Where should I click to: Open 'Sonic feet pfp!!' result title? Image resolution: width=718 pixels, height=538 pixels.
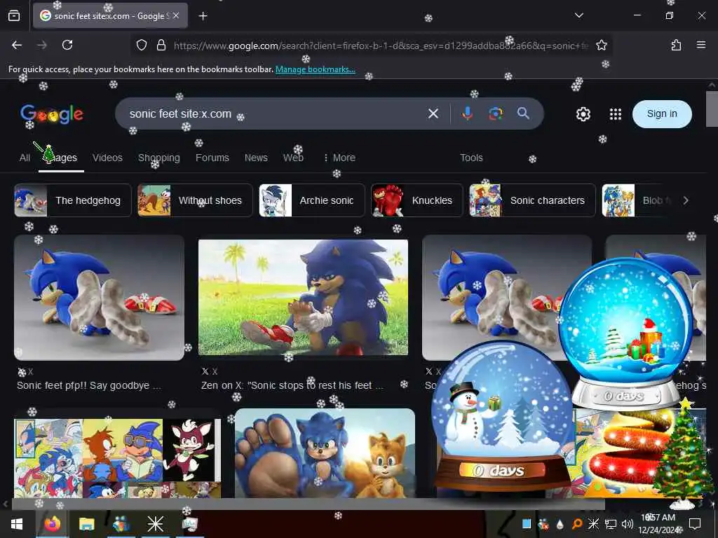coord(89,386)
